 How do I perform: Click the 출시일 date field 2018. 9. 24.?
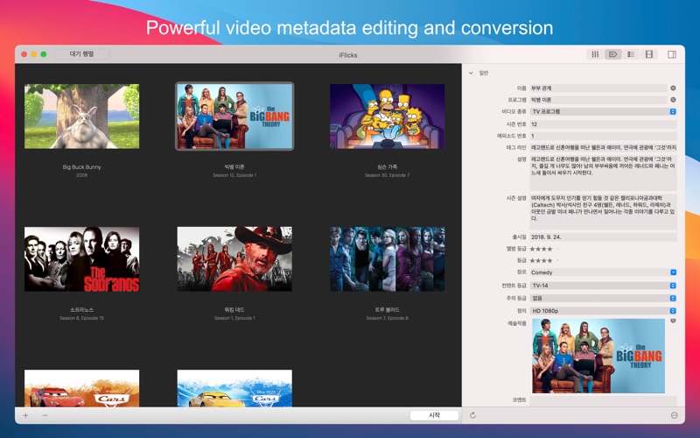point(603,237)
